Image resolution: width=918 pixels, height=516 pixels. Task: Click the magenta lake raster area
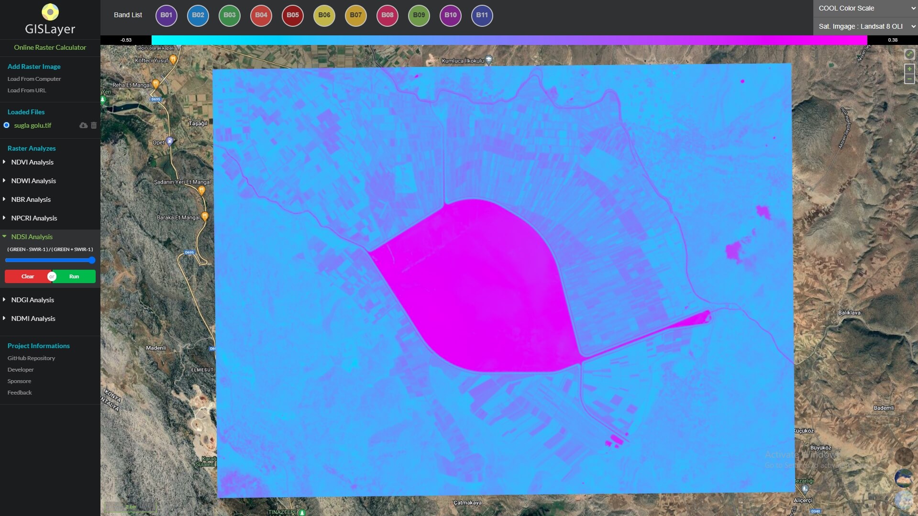(x=478, y=287)
